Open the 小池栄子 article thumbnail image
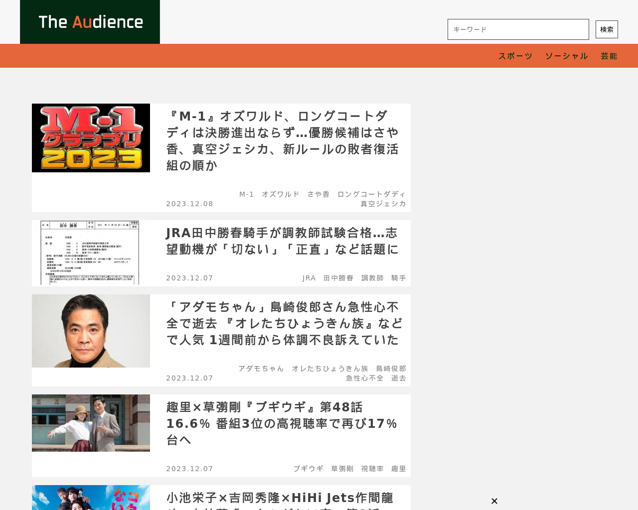The width and height of the screenshot is (638, 510). [x=91, y=498]
